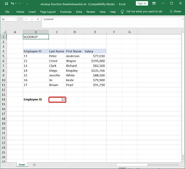185x169 pixels.
Task: Click the cell with salary $195,000
Action: (x=95, y=61)
